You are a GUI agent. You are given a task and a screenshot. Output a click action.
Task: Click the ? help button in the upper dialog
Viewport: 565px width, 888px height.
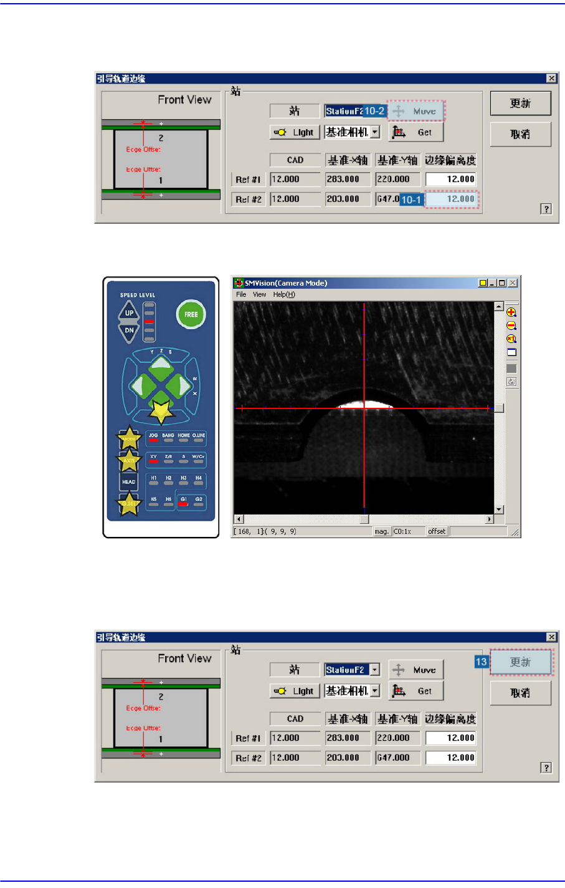(x=546, y=209)
